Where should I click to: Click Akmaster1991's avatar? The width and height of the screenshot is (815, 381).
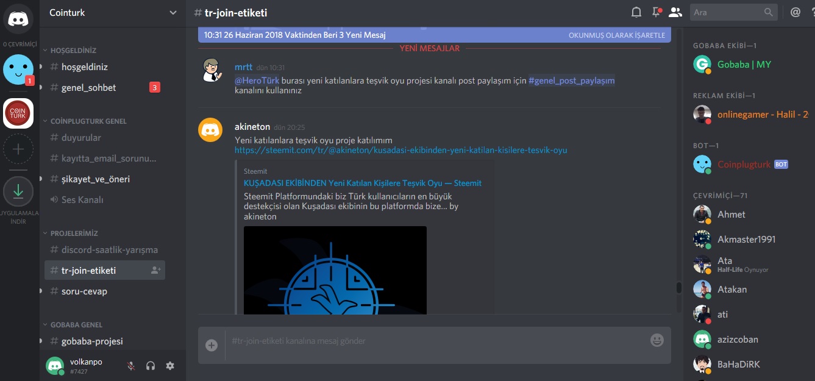coord(702,240)
